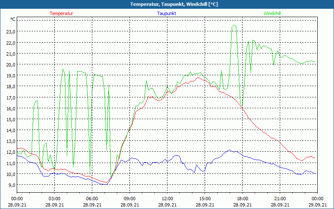
Task: Click the '18:00' time axis label
Action: click(x=243, y=199)
